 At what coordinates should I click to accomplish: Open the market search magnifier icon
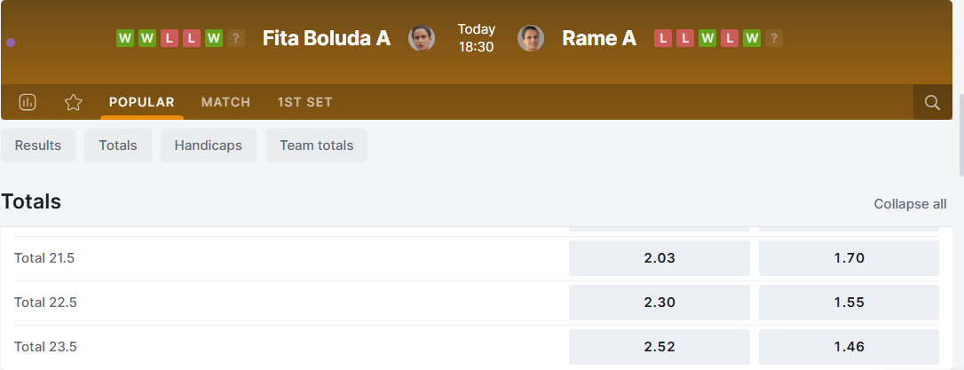pyautogui.click(x=932, y=102)
